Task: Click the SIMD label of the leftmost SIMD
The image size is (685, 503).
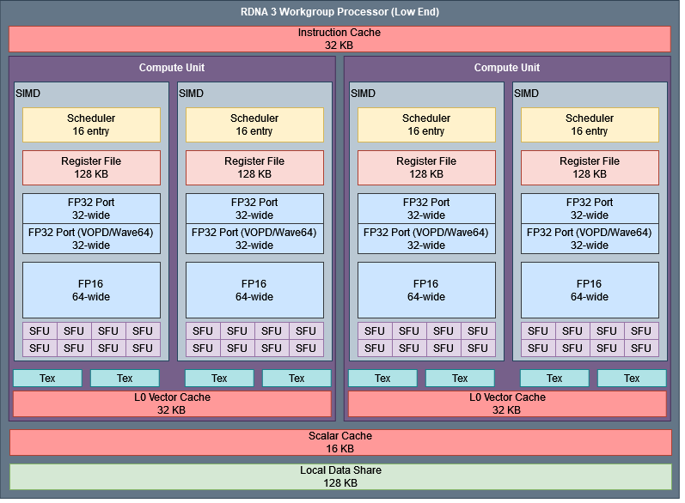Action: (x=28, y=94)
